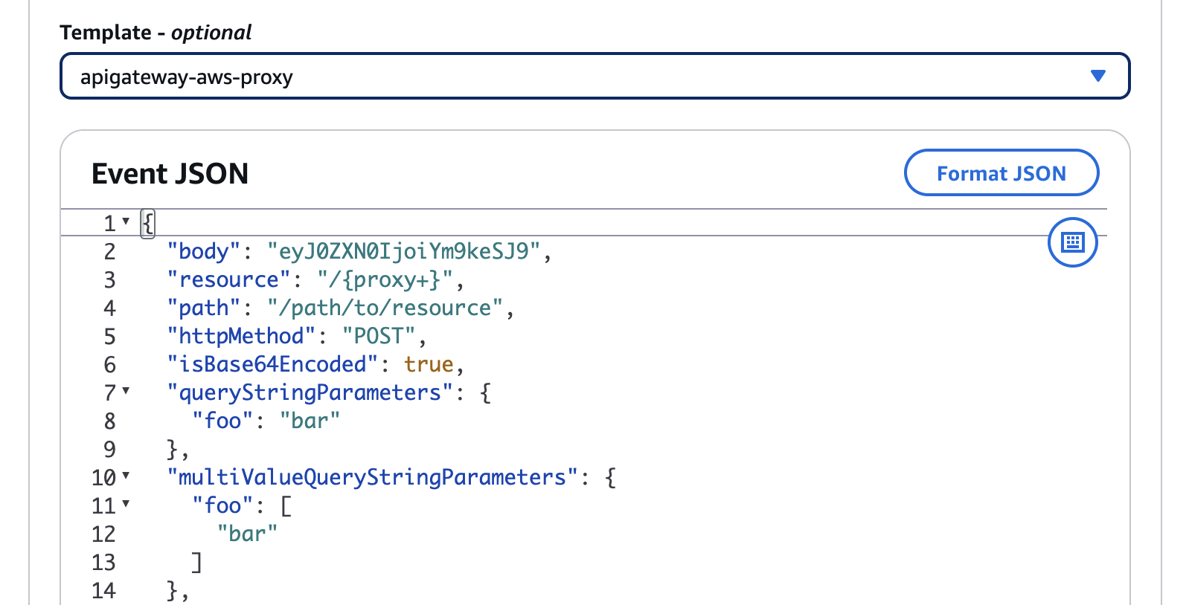1189x605 pixels.
Task: Open the keyboard shortcuts icon button
Action: 1072,242
